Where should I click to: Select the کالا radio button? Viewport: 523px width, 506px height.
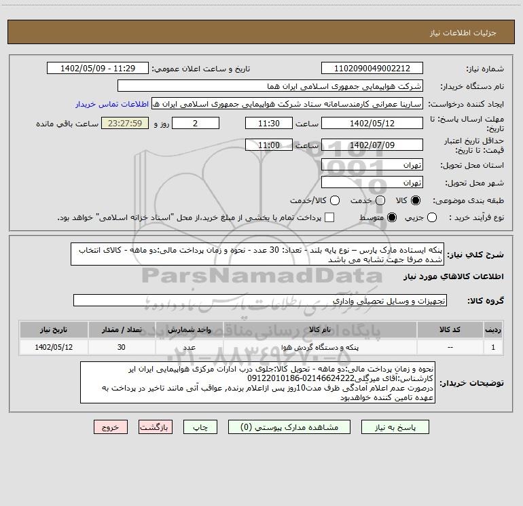click(416, 200)
